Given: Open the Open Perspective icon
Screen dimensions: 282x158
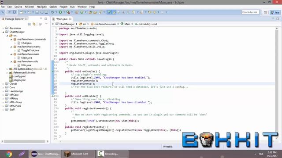Looking at the screenshot, I should (265, 12).
